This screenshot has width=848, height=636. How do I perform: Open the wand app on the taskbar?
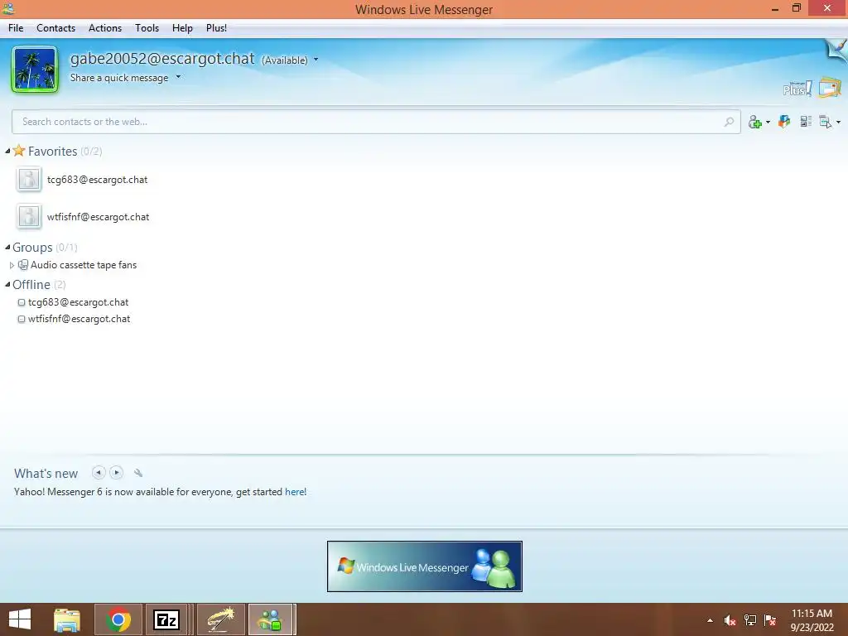220,619
